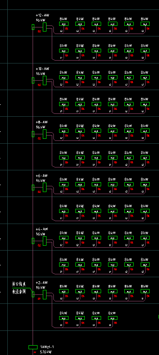
Task: Select the red B2 tag below +12-AW
Action: 39,31
